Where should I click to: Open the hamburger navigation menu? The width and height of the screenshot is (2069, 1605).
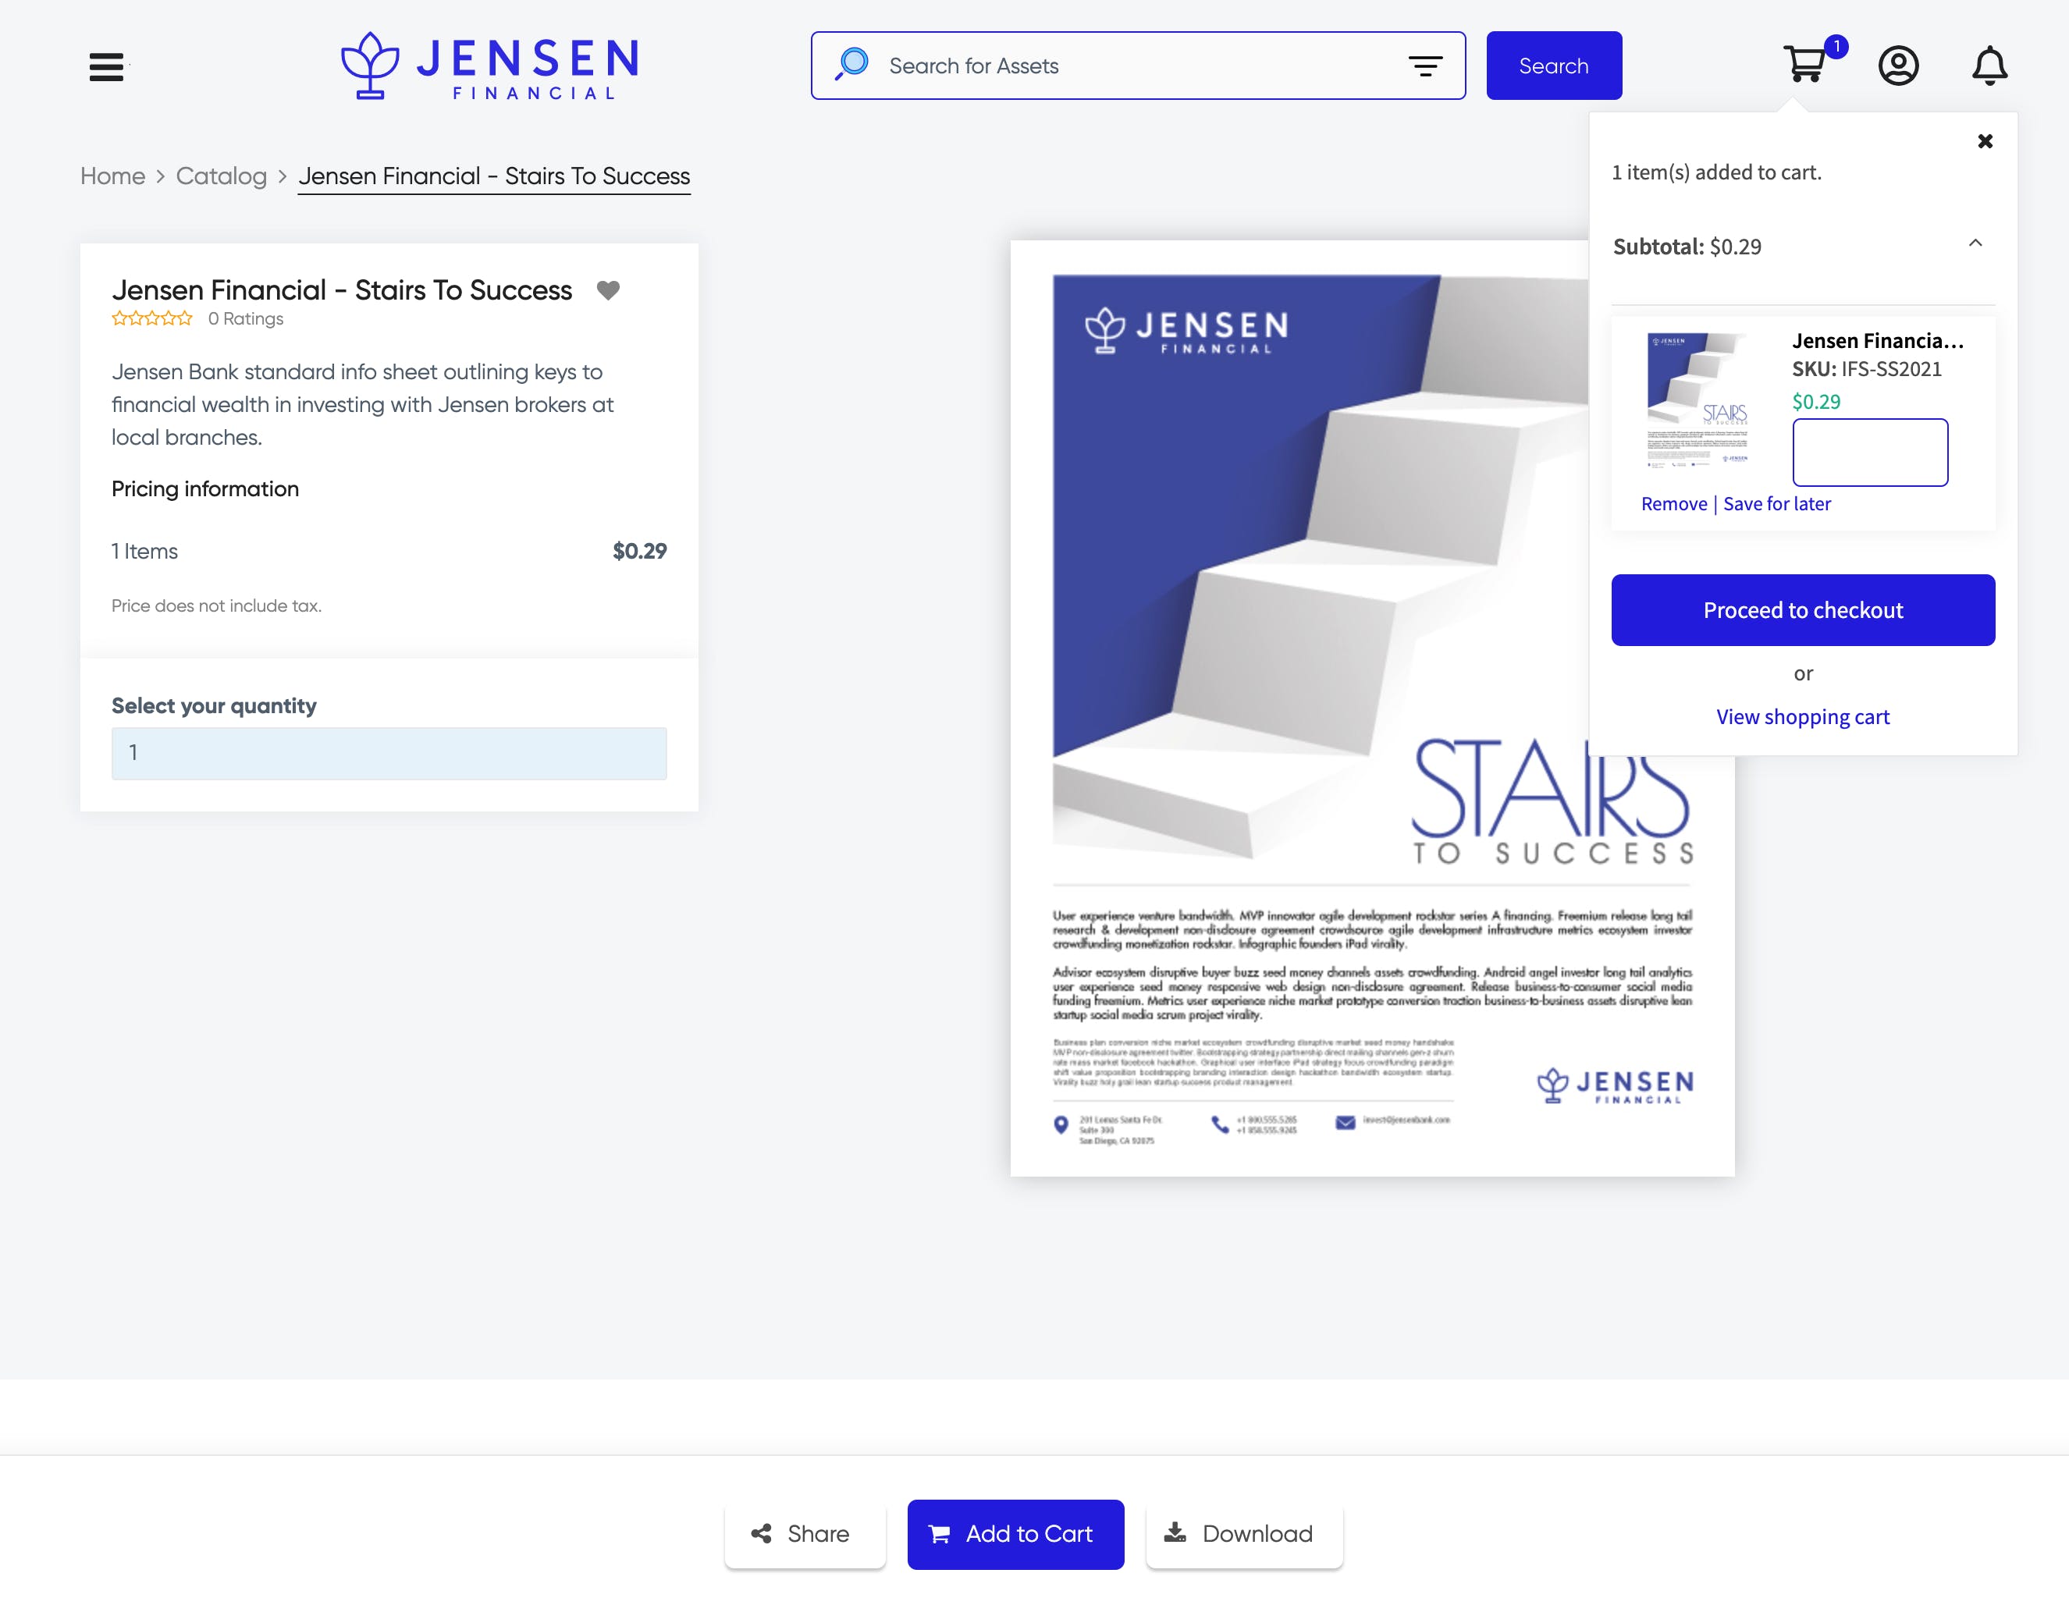[x=106, y=66]
